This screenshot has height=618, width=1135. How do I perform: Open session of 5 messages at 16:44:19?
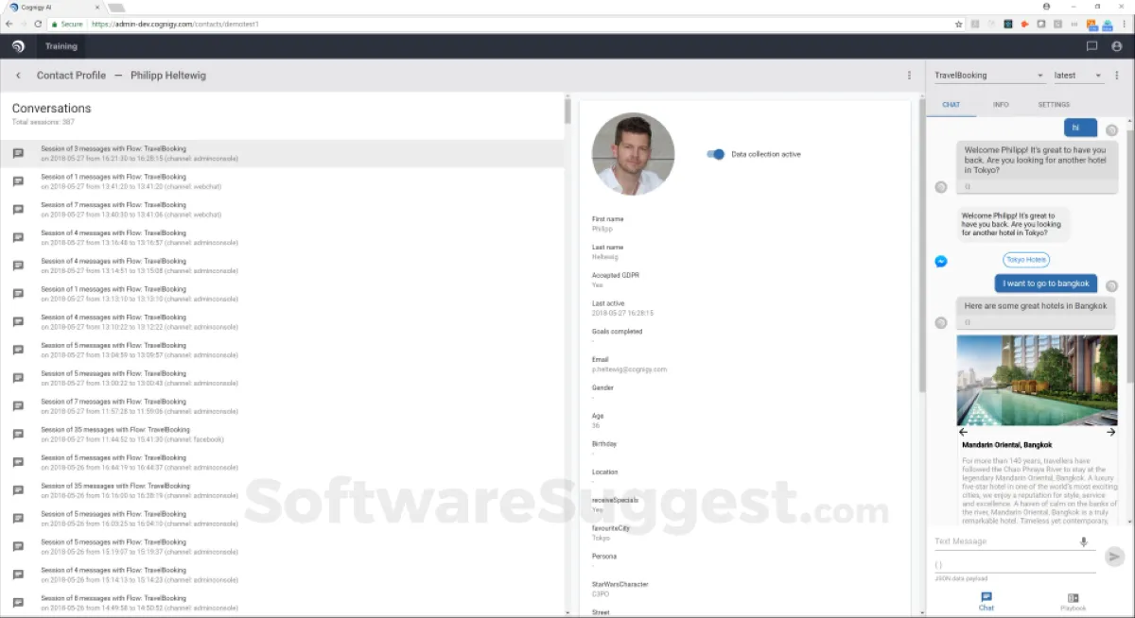pos(282,463)
